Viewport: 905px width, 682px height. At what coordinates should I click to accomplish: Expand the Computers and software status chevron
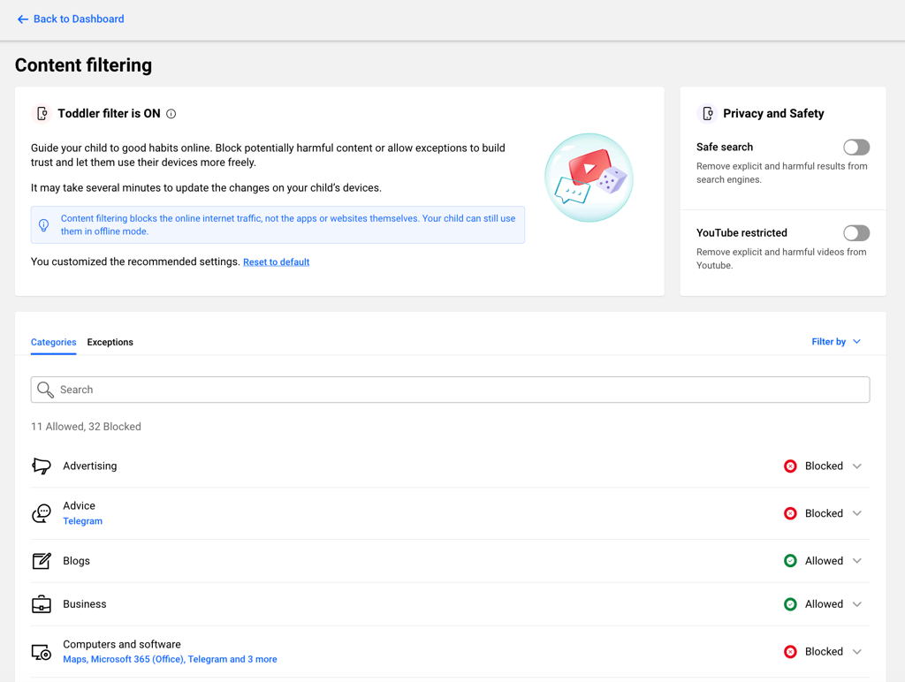pos(857,652)
